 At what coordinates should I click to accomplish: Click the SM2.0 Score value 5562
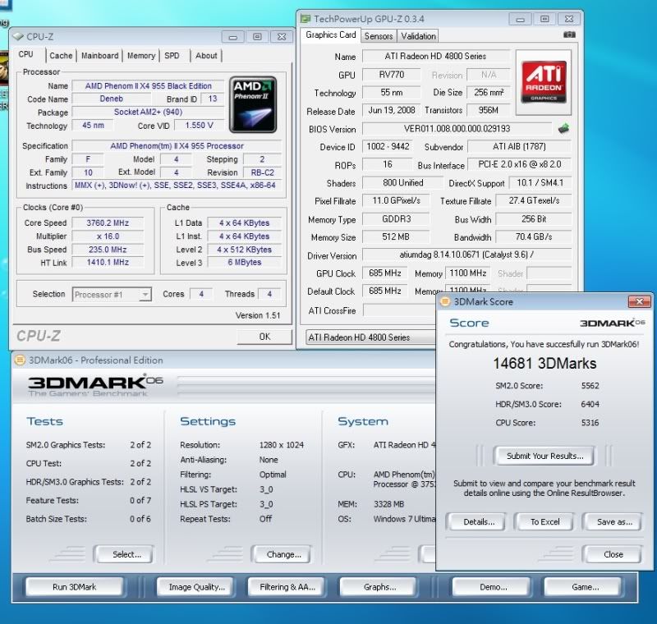pyautogui.click(x=590, y=386)
